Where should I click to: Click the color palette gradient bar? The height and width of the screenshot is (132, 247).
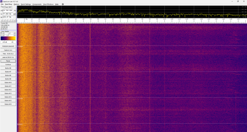coord(8,38)
